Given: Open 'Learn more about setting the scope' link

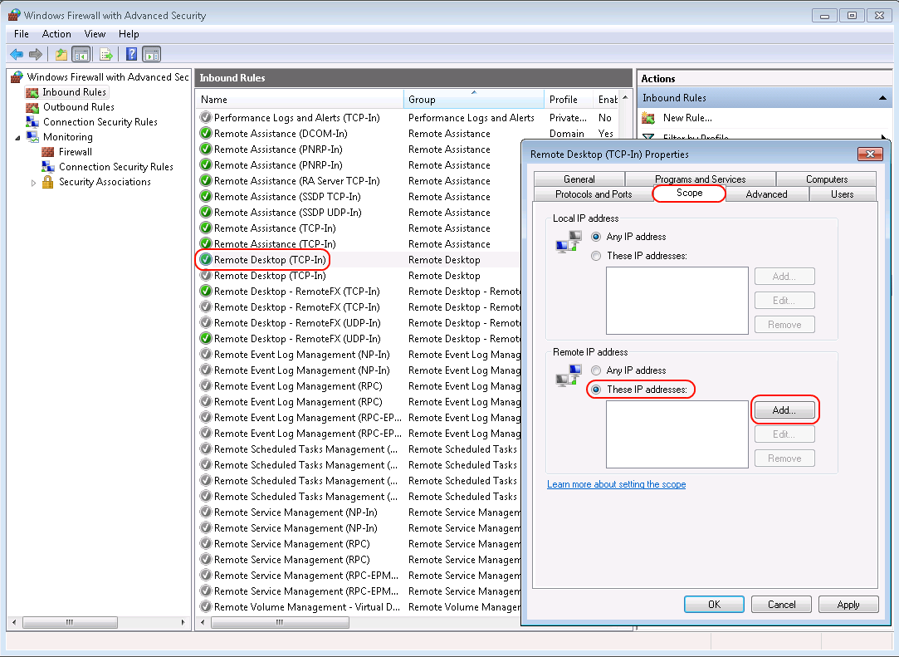Looking at the screenshot, I should coord(616,484).
